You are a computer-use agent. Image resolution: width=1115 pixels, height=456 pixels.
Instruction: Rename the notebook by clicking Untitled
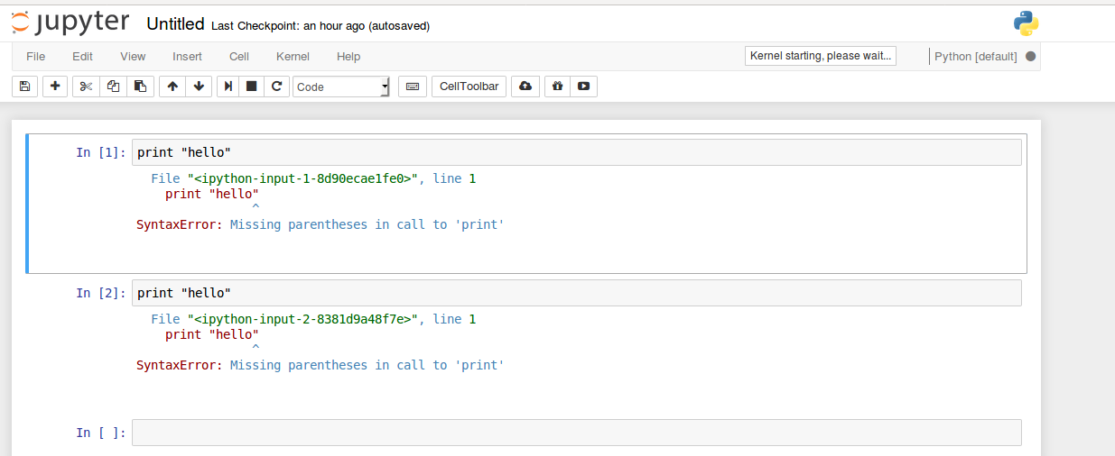pos(175,24)
